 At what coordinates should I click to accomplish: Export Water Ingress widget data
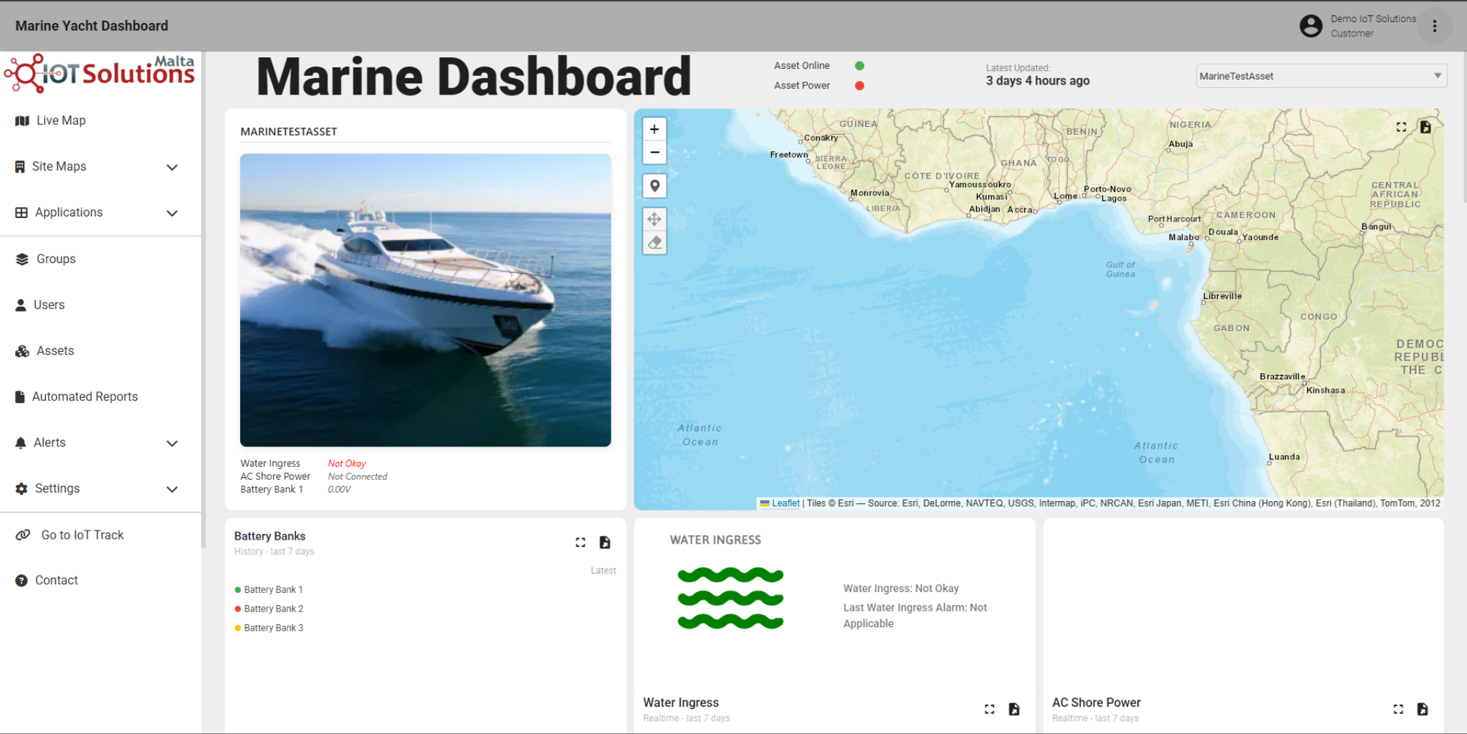tap(1014, 709)
